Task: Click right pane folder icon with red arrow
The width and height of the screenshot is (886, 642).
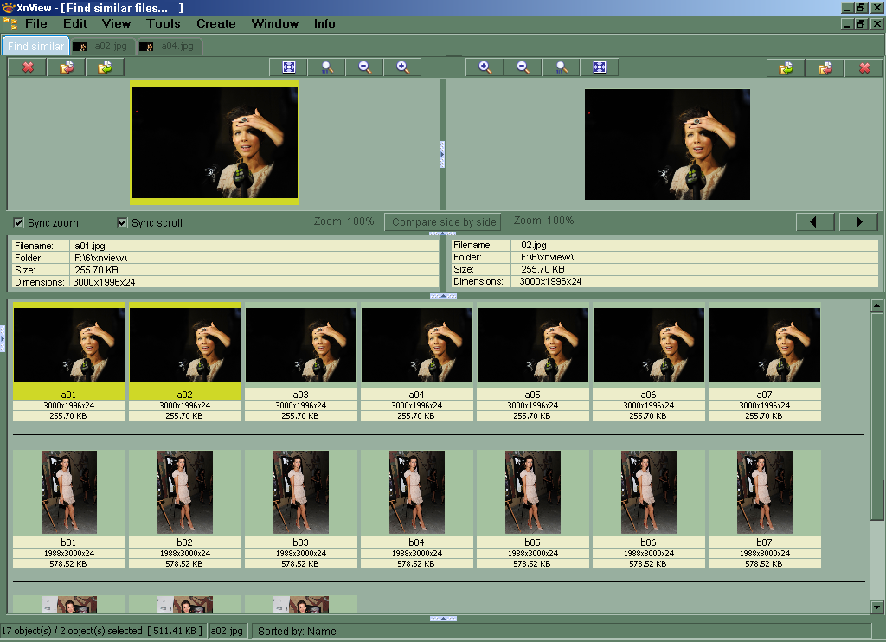Action: click(x=825, y=67)
